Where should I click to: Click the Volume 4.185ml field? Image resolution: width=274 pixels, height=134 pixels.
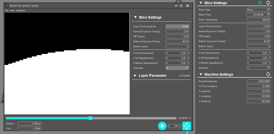(x=29, y=124)
